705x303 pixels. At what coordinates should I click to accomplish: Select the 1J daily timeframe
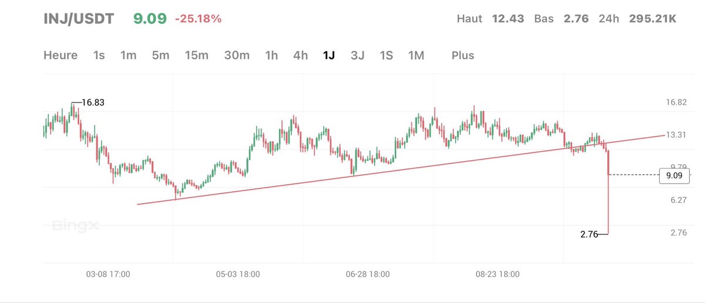329,56
